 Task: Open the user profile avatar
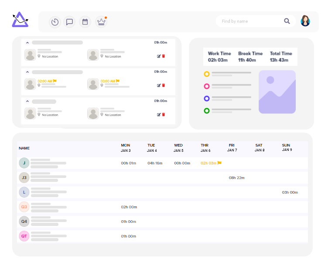(305, 21)
